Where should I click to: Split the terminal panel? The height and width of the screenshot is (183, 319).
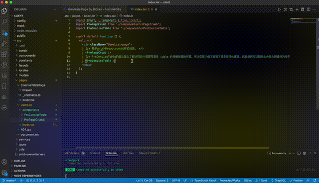[x=299, y=153]
